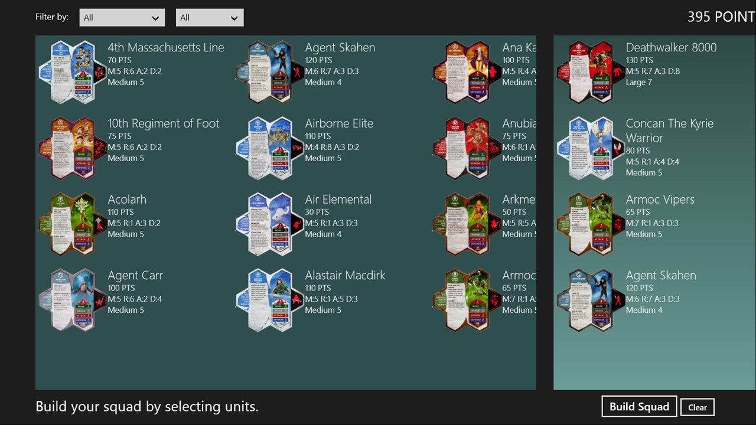Select Concan The Kyrie Warrior squad card
This screenshot has width=756, height=425.
(591, 148)
